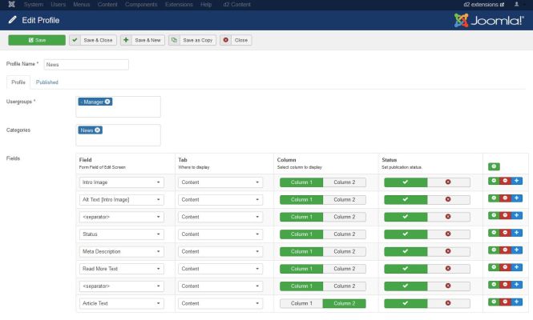Open the System menu

click(34, 5)
